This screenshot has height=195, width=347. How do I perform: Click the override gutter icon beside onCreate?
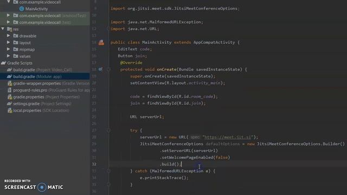(x=100, y=69)
